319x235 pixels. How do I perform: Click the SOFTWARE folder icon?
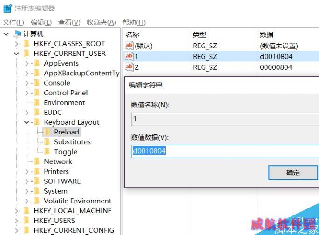[x=37, y=181]
